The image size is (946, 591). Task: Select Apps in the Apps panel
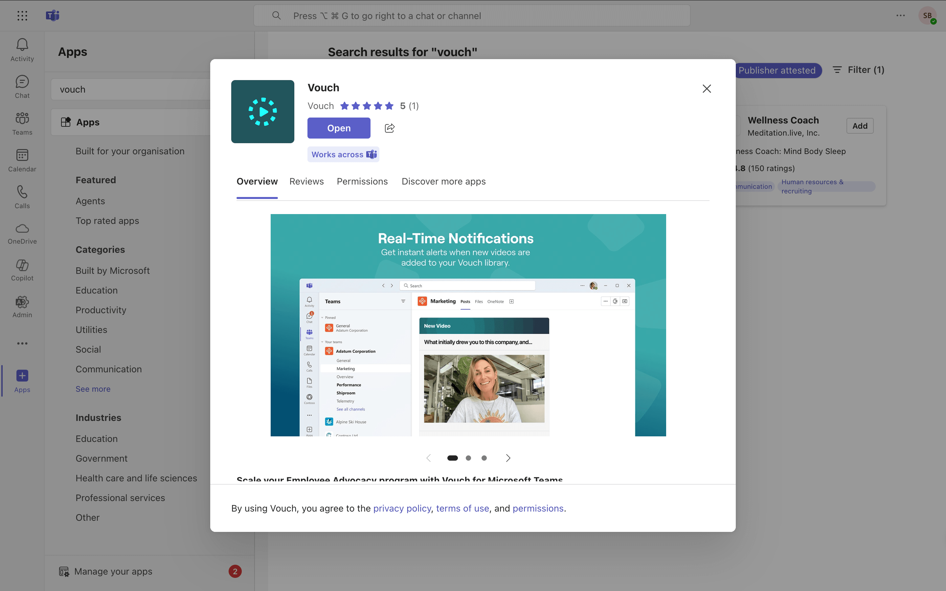coord(131,122)
